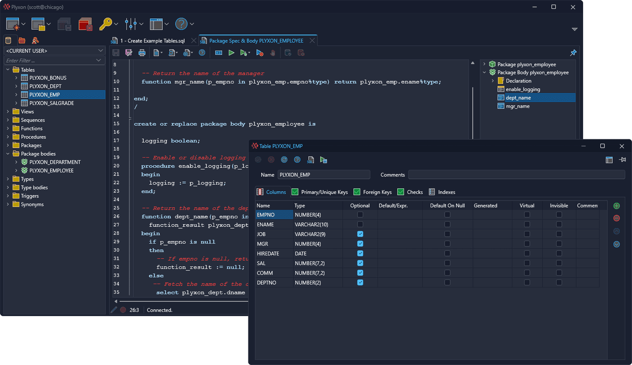Image resolution: width=632 pixels, height=365 pixels.
Task: Uncheck Optional for HIREDATE
Action: (x=360, y=253)
